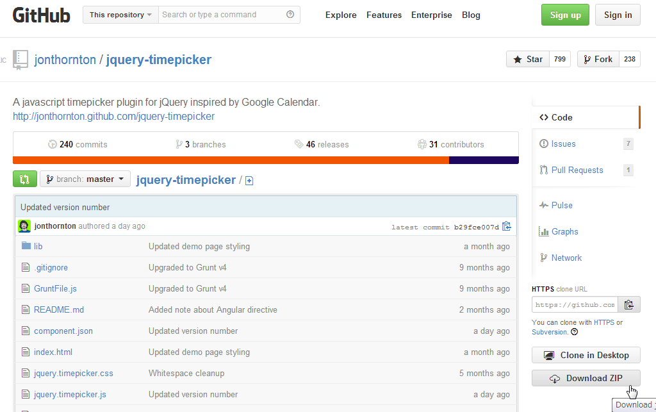Open the Pull Requests tab label
Screen dimensions: 656x412
click(577, 170)
